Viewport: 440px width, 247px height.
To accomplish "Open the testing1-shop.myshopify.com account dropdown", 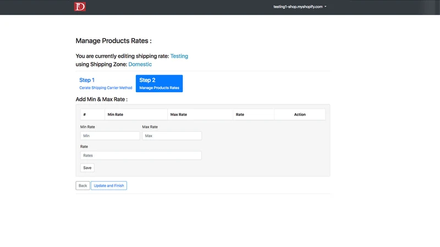I will [300, 7].
